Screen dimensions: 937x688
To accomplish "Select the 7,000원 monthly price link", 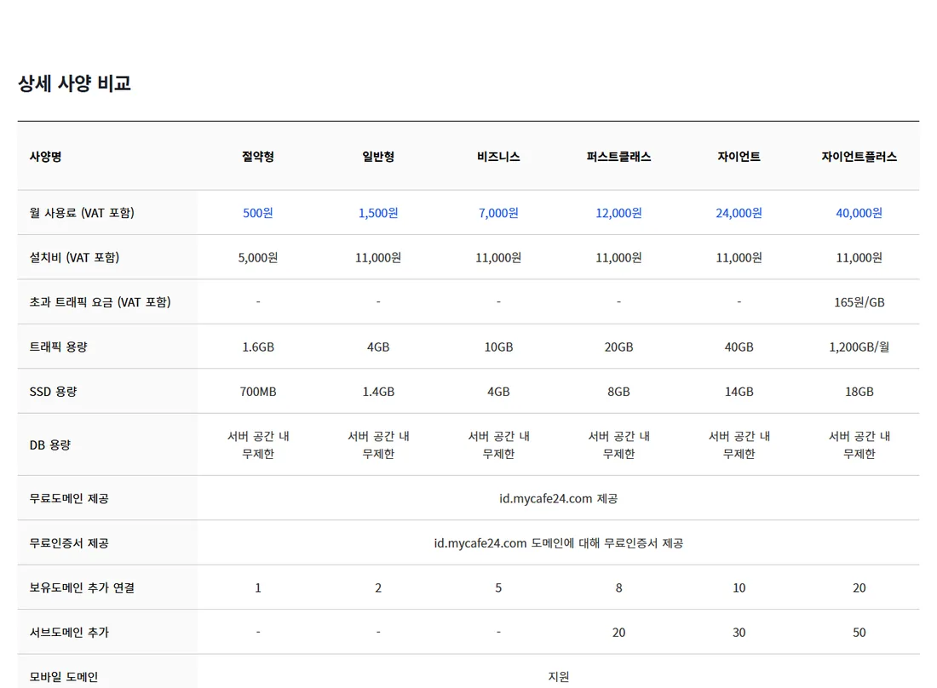I will pos(498,213).
